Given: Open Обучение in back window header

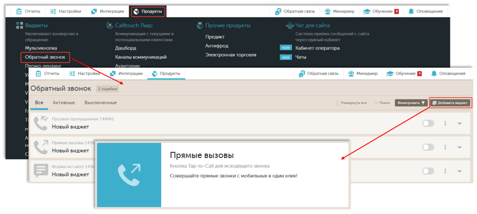Looking at the screenshot, I should click(x=381, y=12).
